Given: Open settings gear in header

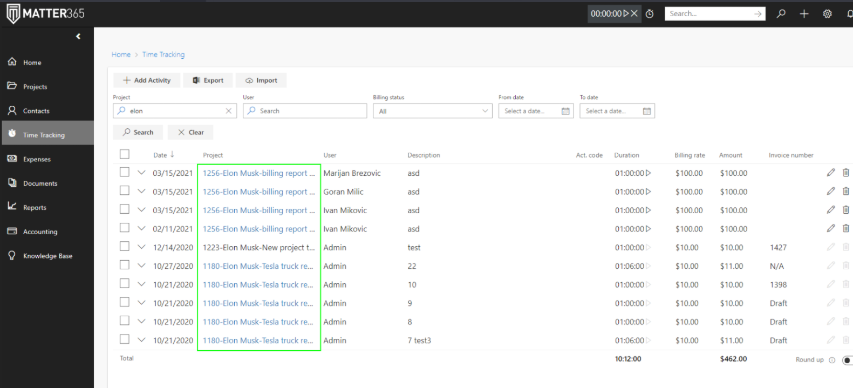Looking at the screenshot, I should pyautogui.click(x=827, y=14).
